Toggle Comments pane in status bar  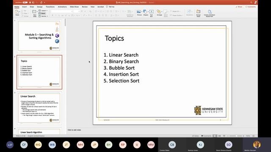(x=206, y=136)
